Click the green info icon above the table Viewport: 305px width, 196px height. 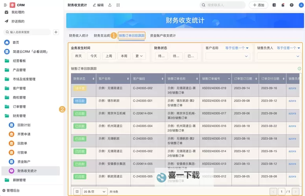pyautogui.click(x=299, y=69)
